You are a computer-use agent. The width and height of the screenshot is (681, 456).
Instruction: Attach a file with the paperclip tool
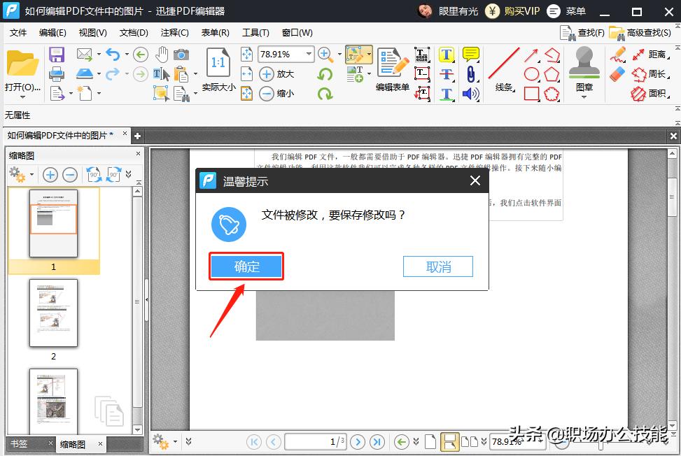(x=471, y=74)
